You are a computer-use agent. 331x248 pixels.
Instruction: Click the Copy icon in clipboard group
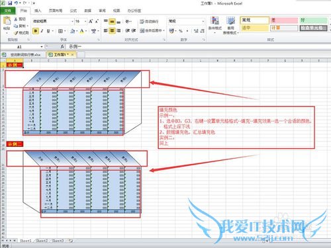click(x=16, y=26)
